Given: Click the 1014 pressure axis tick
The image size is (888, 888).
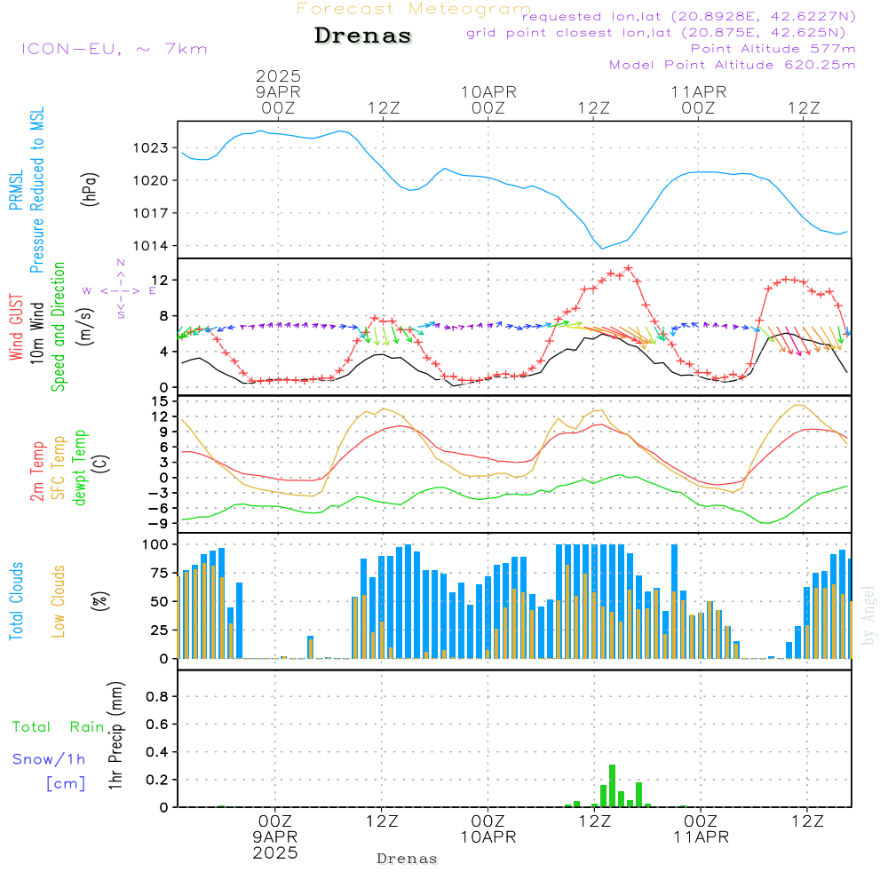Looking at the screenshot, I should [151, 246].
